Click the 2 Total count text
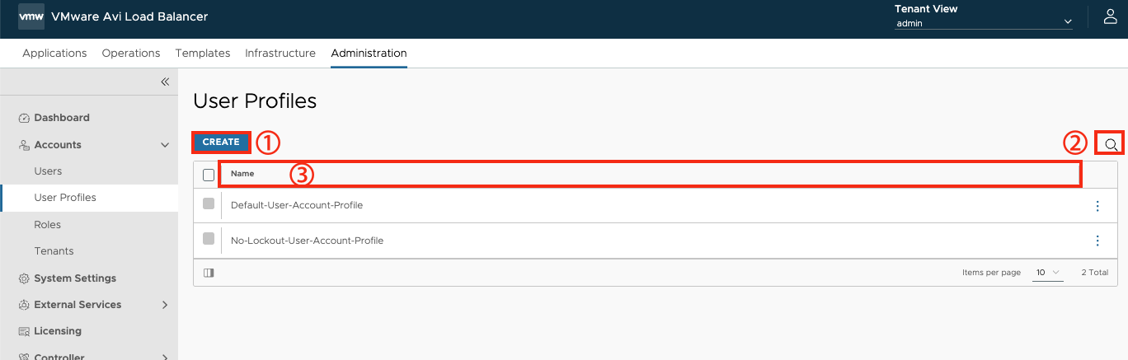Screen dimensions: 1128x360 (x=1095, y=273)
